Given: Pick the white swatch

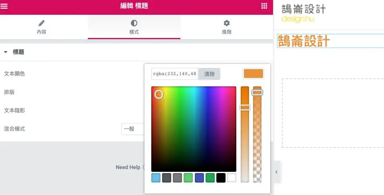Looking at the screenshot, I should 232,178.
